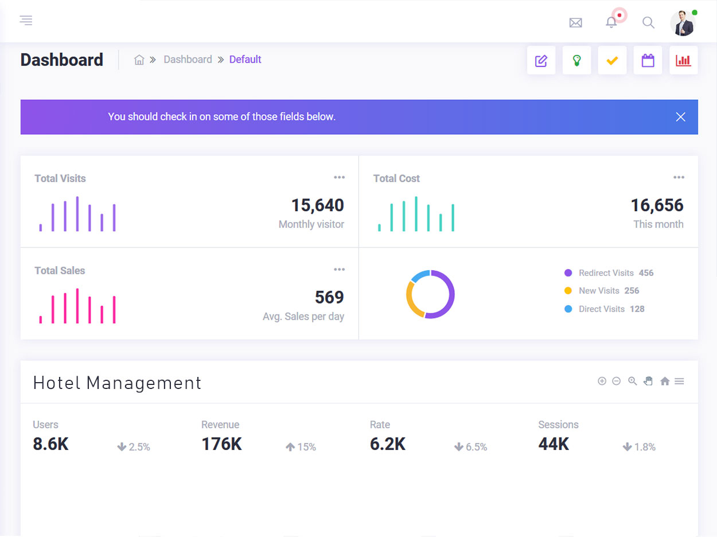
Task: Open Hotel Management chart hamburger menu
Action: point(679,382)
